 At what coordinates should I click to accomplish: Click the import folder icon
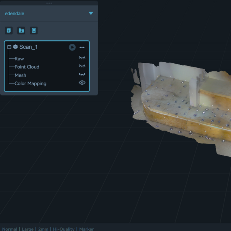click(21, 31)
